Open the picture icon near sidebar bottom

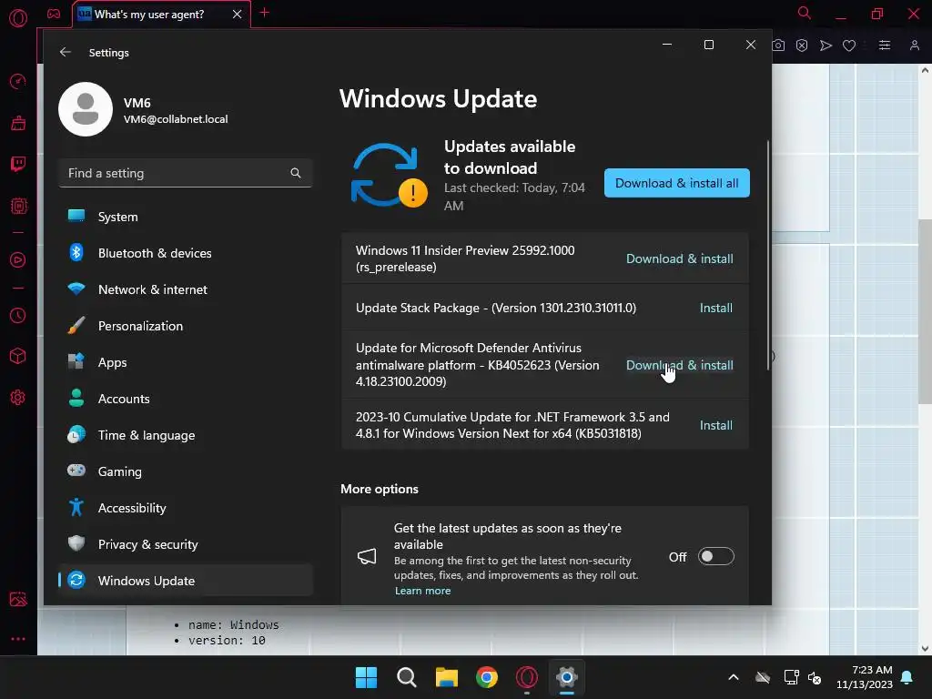pos(18,599)
